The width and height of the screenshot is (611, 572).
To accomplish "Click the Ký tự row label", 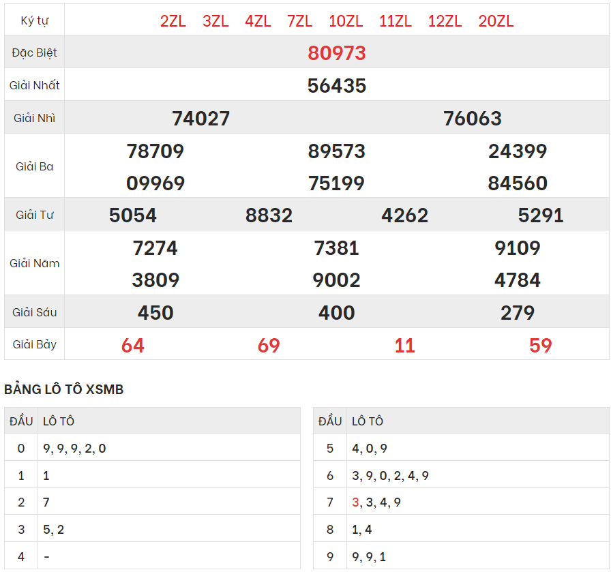I will point(34,20).
